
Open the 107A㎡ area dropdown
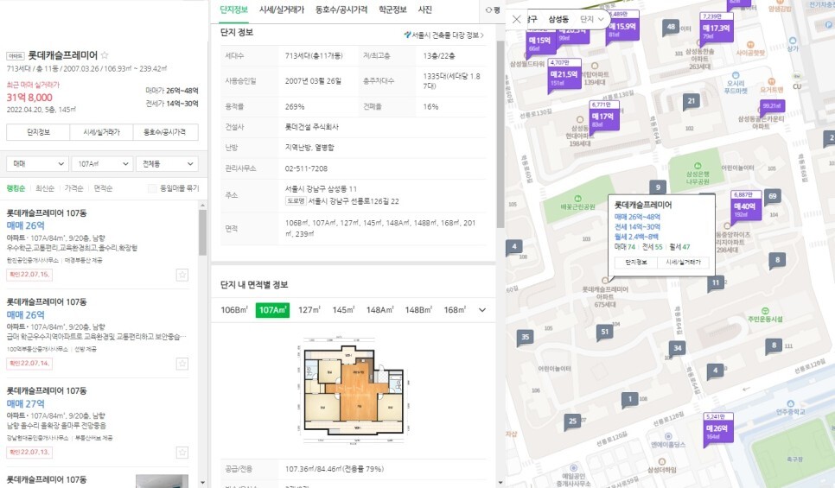pos(102,164)
